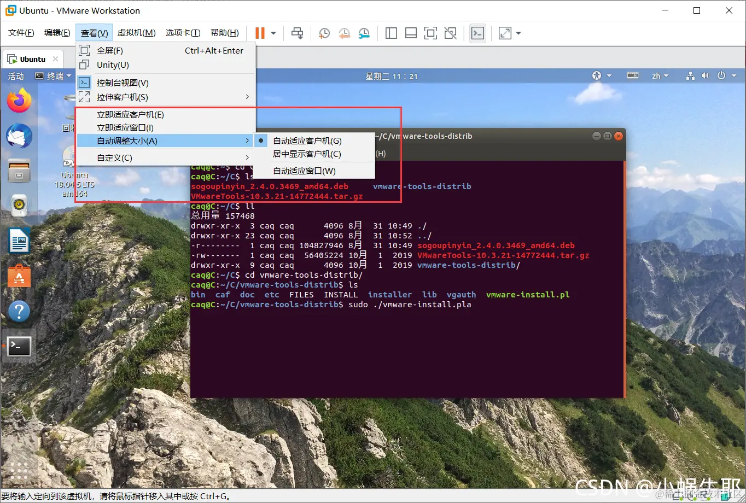Image resolution: width=746 pixels, height=503 pixels.
Task: Open the Help icon in dock
Action: pyautogui.click(x=19, y=311)
